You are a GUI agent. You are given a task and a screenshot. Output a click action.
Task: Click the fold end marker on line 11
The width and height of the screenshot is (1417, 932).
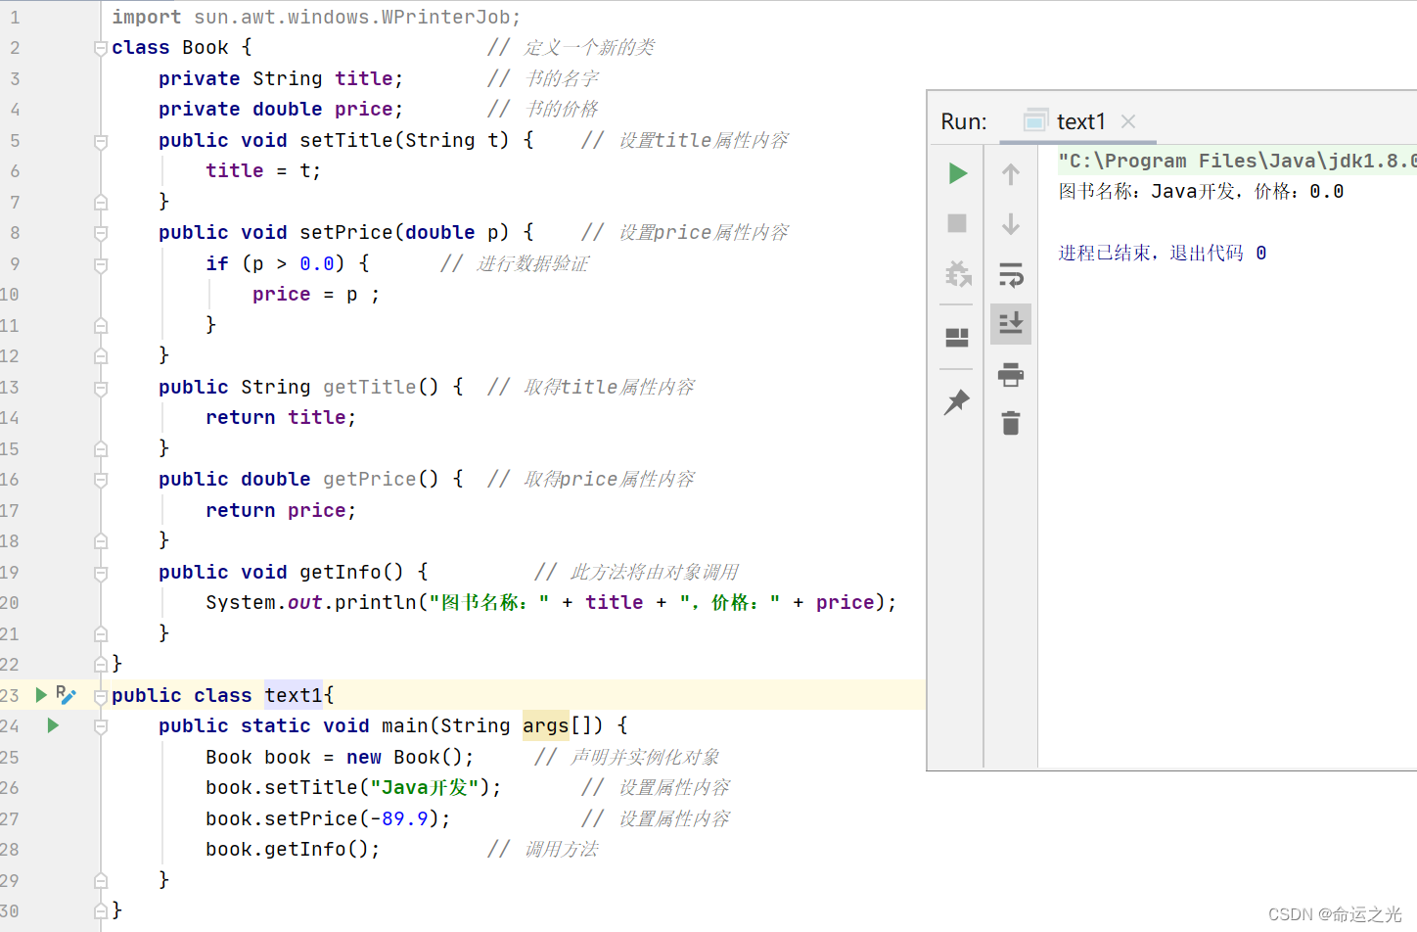click(x=101, y=325)
